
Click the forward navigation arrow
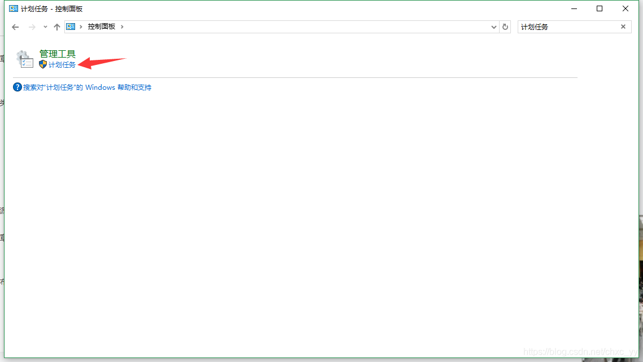[32, 27]
